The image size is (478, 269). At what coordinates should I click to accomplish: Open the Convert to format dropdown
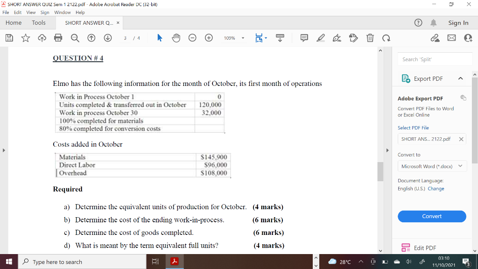point(432,166)
